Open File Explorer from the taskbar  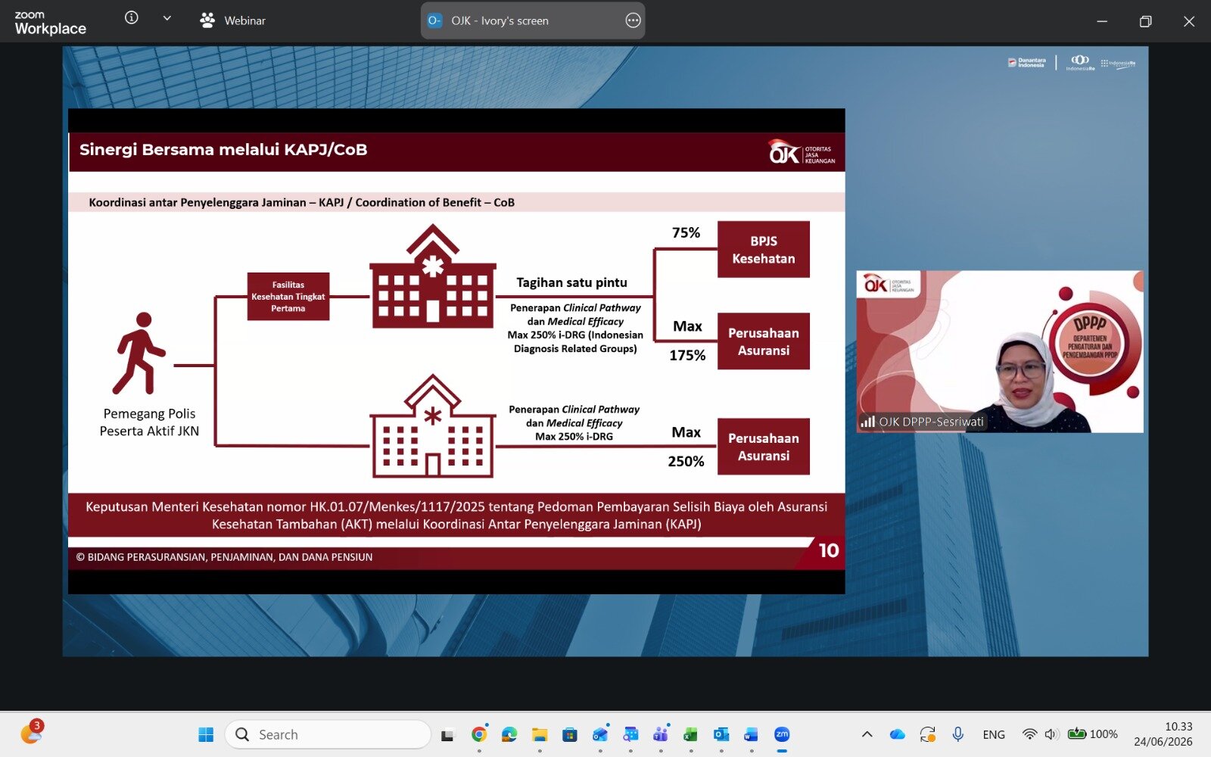(539, 734)
